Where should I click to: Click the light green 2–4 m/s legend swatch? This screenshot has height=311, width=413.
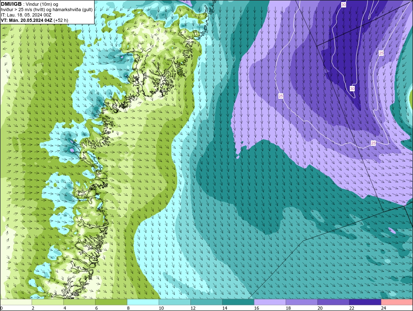47,302
